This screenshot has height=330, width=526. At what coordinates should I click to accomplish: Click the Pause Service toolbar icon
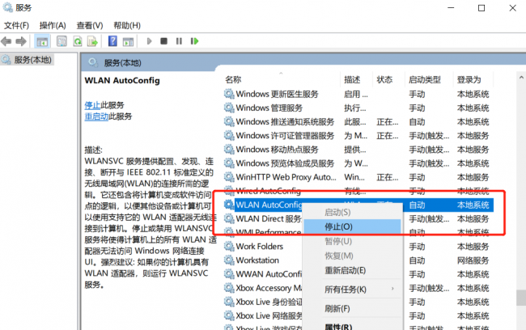(x=179, y=41)
